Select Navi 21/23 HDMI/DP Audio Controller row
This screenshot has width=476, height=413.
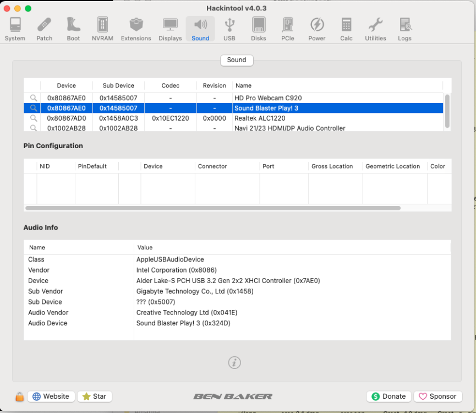(233, 128)
